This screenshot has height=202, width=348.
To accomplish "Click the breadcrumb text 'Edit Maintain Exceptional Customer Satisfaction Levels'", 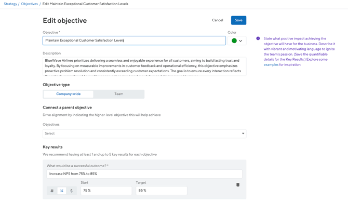I will [x=85, y=4].
